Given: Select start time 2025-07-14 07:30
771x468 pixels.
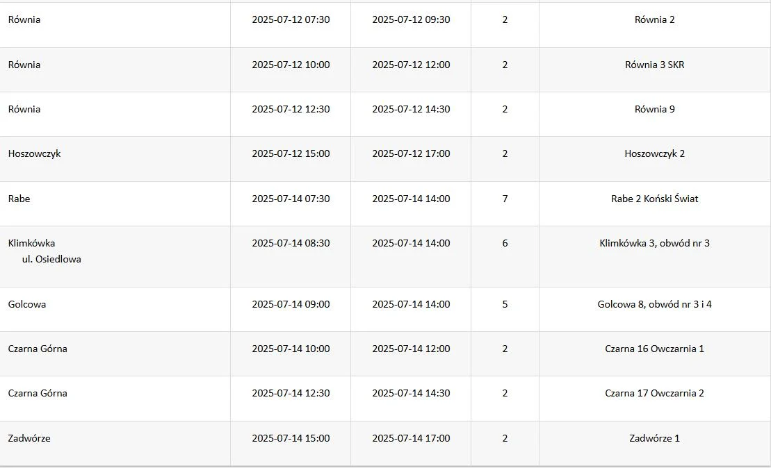Looking at the screenshot, I should [x=291, y=199].
